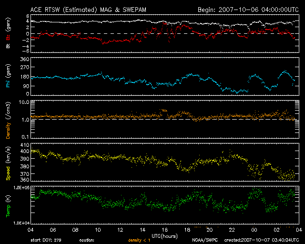The image size is (305, 244).
Task: Click the "-4" tick on the Bz axis
Action: pyautogui.click(x=25, y=46)
